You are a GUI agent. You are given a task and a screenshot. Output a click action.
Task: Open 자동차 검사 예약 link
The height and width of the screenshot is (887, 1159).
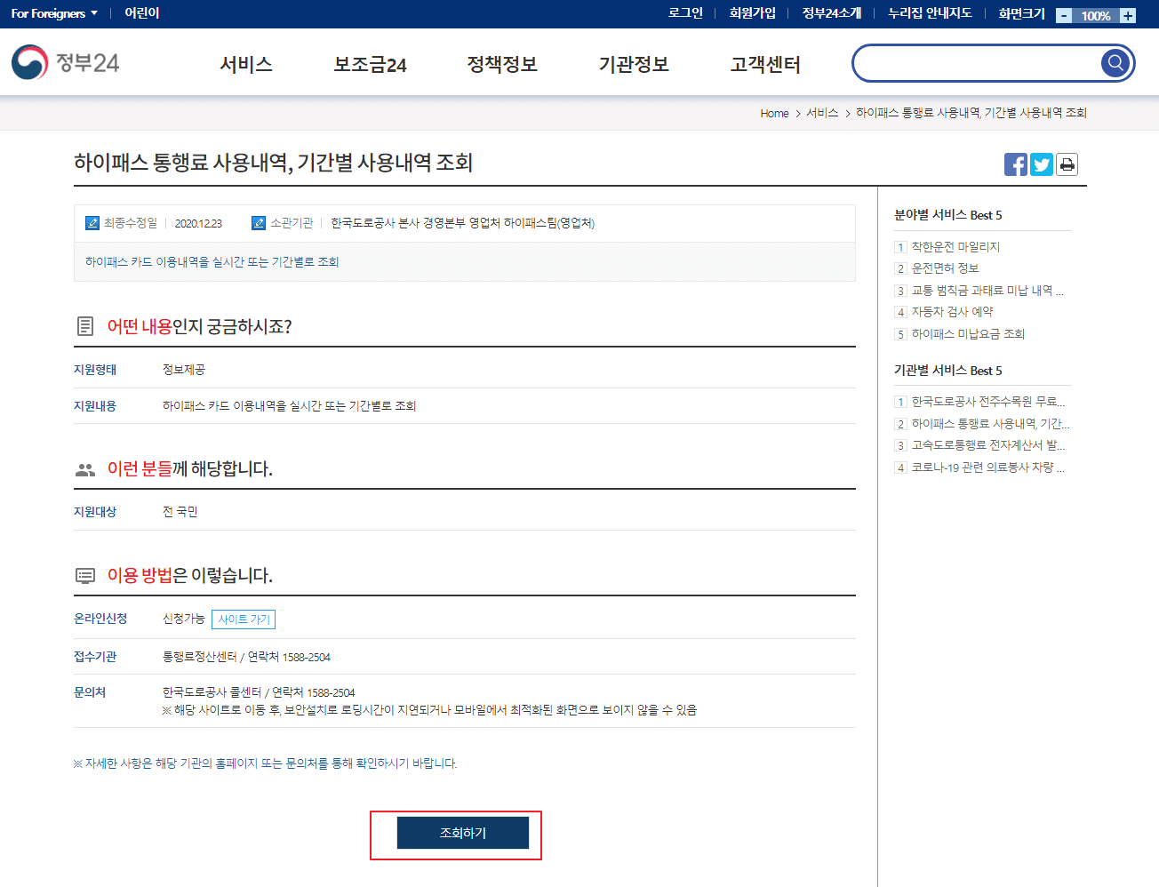coord(952,312)
